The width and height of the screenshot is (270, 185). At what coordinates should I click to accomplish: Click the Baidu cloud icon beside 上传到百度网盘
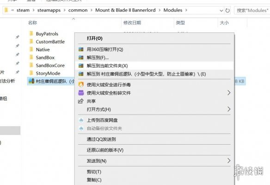coord(81,120)
